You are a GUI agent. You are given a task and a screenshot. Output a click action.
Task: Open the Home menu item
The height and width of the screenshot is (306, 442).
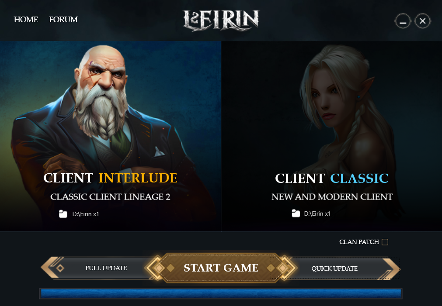tap(26, 19)
